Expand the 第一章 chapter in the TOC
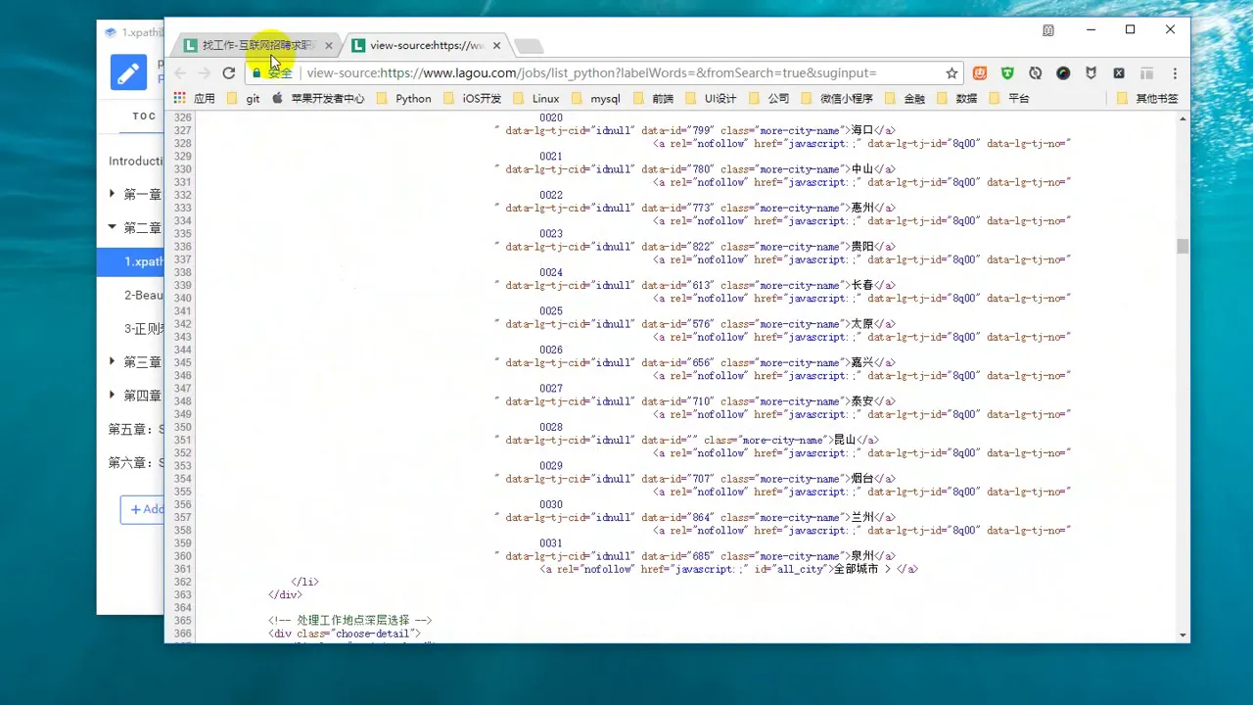 113,194
